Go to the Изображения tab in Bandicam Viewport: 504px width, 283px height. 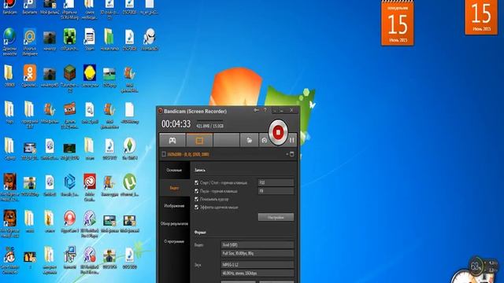174,206
